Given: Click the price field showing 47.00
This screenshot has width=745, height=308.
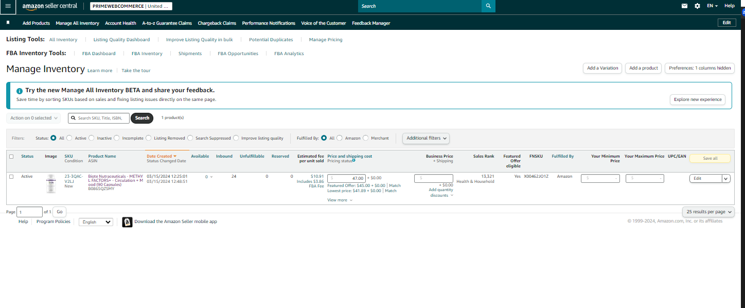Looking at the screenshot, I should click(x=346, y=178).
